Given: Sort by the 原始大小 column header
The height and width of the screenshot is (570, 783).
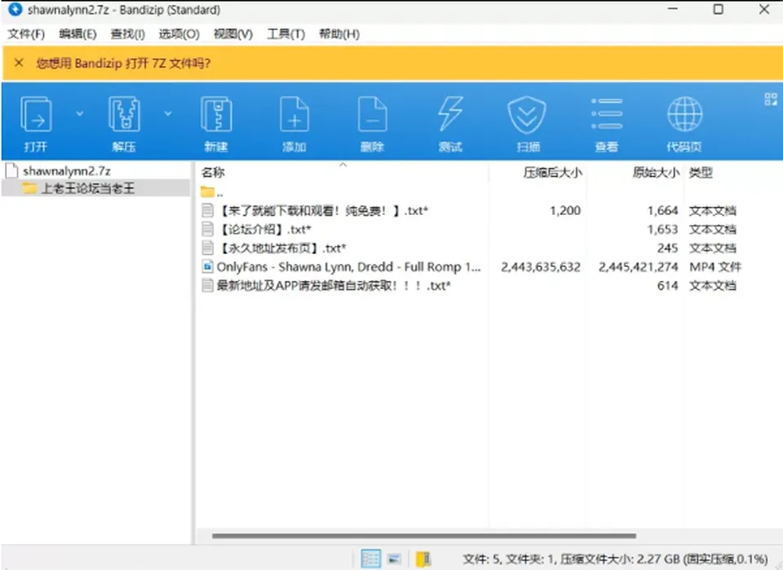Looking at the screenshot, I should pyautogui.click(x=656, y=173).
